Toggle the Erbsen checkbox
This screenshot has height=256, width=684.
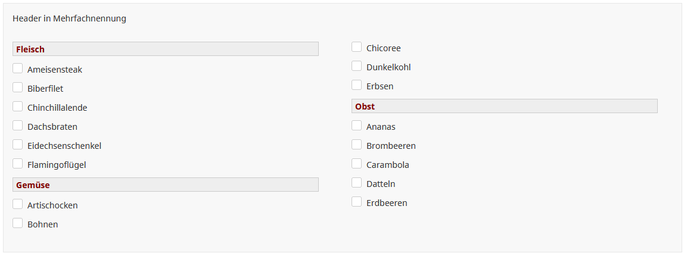357,85
